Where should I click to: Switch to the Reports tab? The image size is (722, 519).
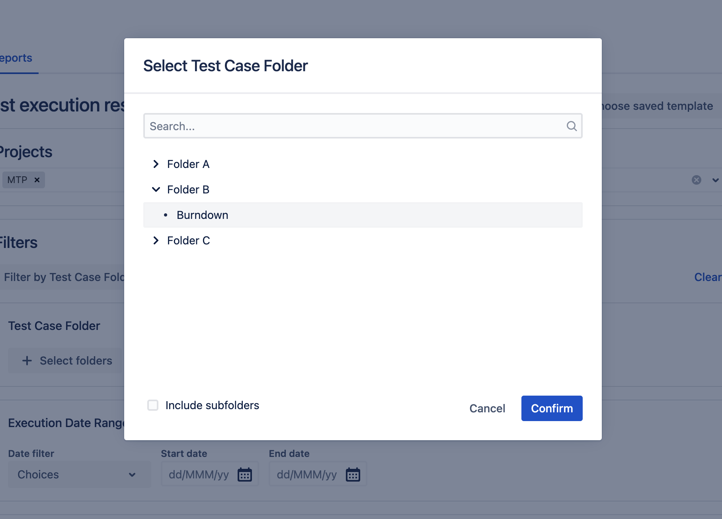pyautogui.click(x=16, y=58)
